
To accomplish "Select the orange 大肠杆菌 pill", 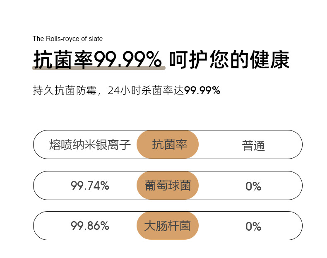I will pyautogui.click(x=168, y=226).
